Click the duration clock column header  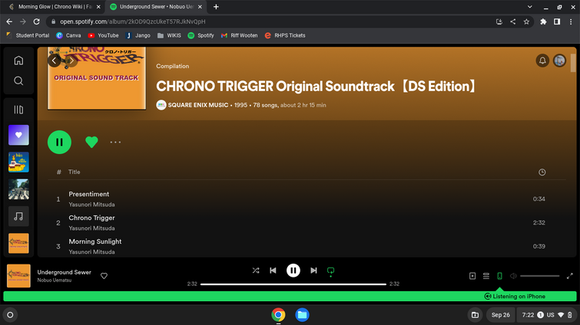(542, 172)
